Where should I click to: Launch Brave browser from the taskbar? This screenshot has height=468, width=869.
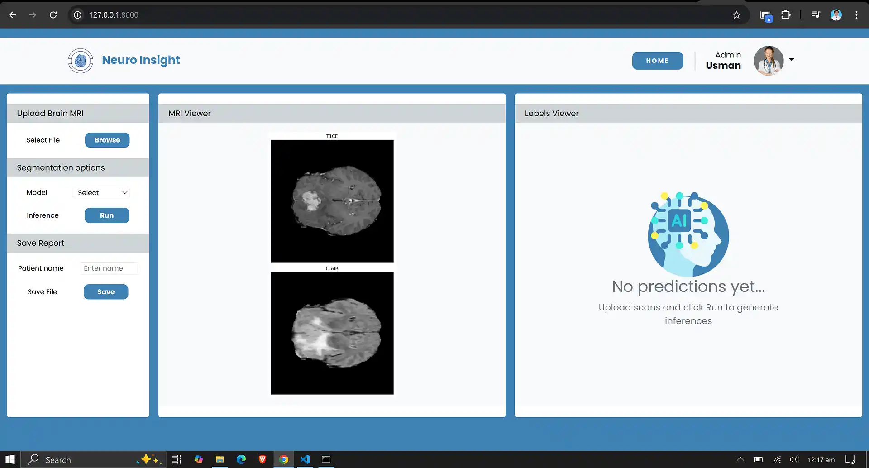click(262, 459)
